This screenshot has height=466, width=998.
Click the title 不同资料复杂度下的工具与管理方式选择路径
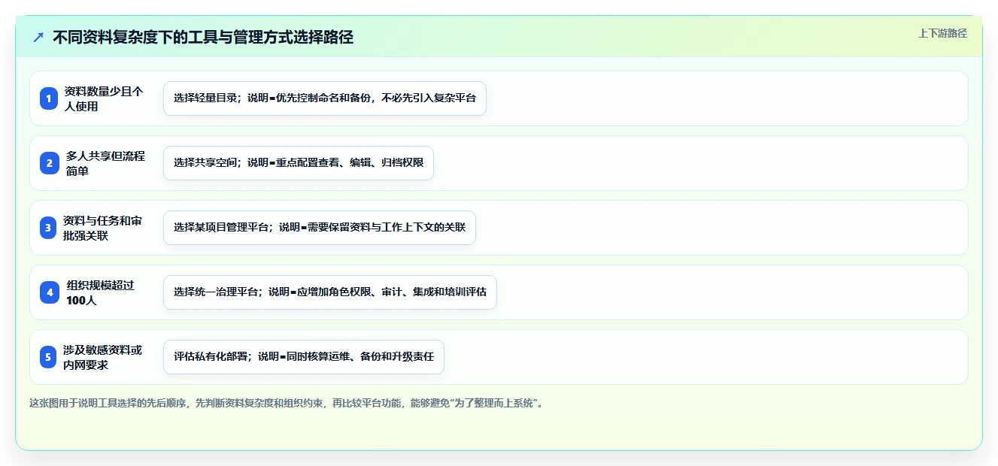203,37
